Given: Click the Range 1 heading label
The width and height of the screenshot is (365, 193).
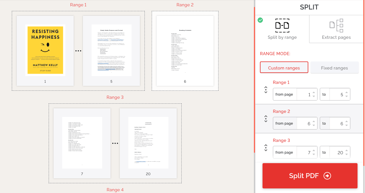Looking at the screenshot, I should point(281,82).
